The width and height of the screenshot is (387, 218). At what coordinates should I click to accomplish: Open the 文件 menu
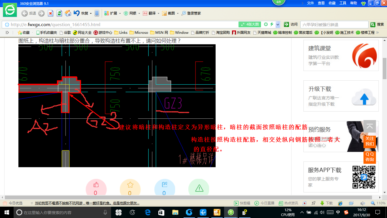coord(311,3)
